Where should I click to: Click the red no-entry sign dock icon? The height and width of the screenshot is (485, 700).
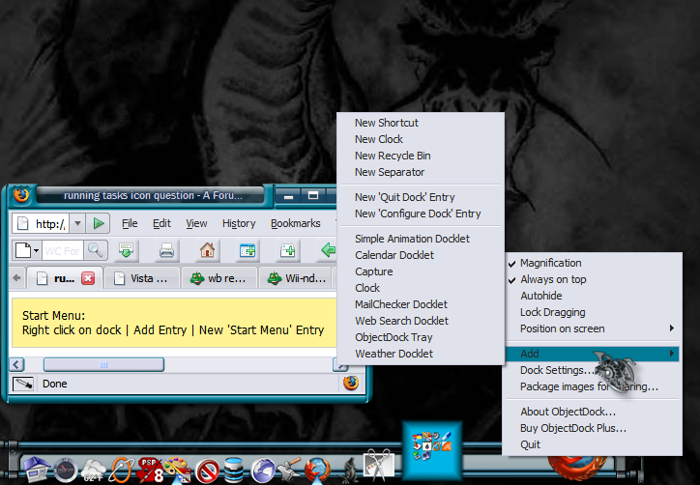pyautogui.click(x=207, y=471)
